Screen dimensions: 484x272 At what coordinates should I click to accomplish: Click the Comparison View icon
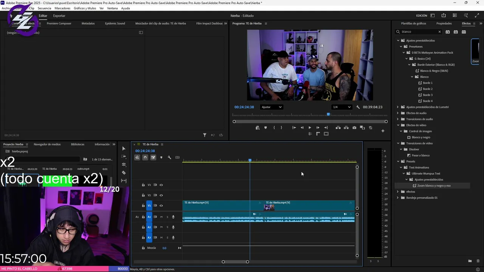point(362,128)
